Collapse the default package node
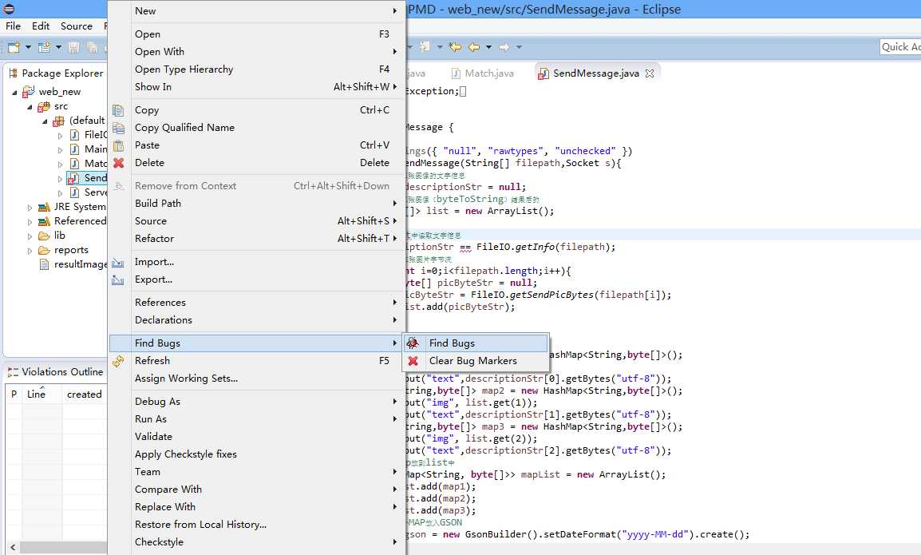921x555 pixels. click(x=45, y=121)
